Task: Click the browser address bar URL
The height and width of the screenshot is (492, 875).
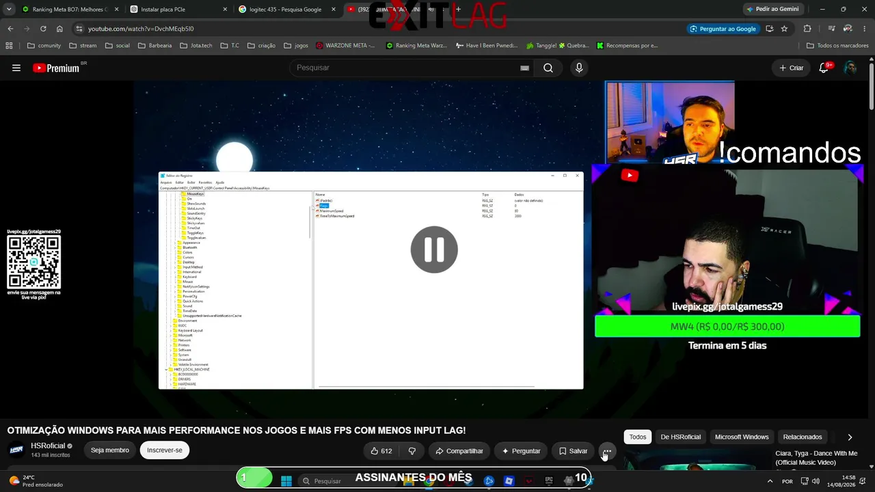Action: (141, 29)
